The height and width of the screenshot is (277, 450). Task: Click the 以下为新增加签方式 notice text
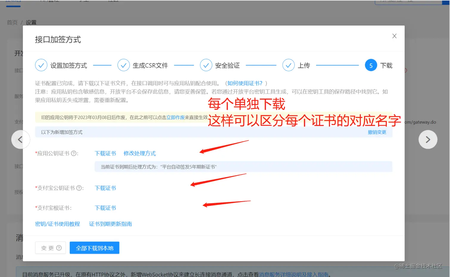pos(62,132)
